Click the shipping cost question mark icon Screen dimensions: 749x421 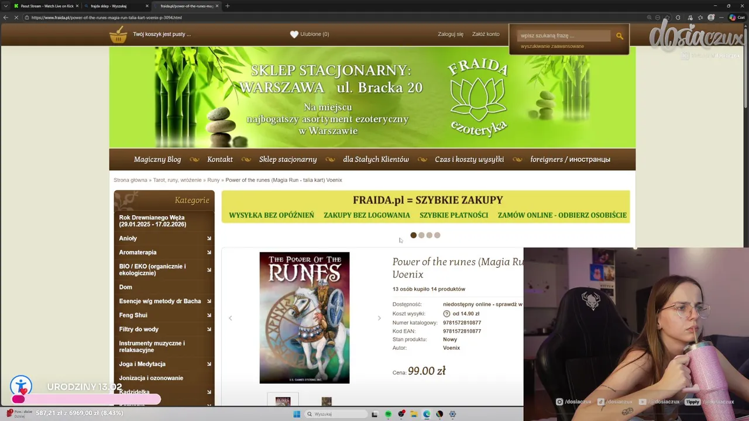[446, 313]
